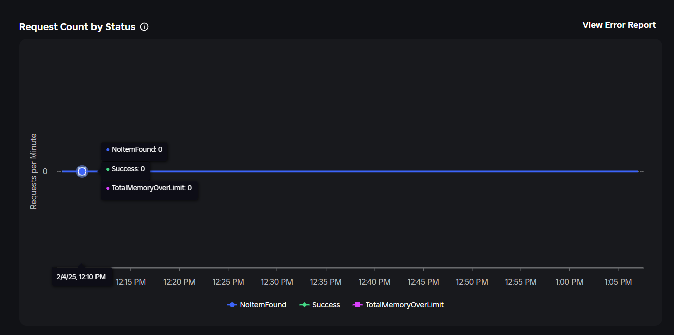Screen dimensions: 674x335
Task: Click the magenta TotalMemoryOverLimit legend square icon
Action: (x=358, y=305)
